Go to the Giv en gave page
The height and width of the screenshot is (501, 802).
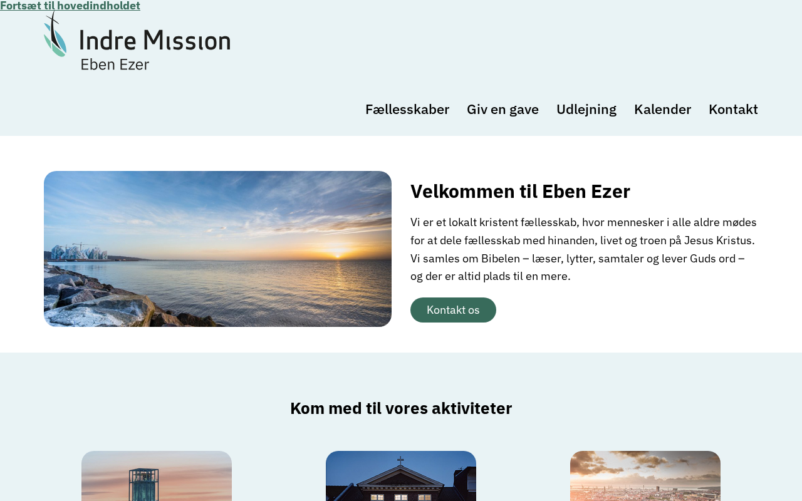tap(503, 109)
